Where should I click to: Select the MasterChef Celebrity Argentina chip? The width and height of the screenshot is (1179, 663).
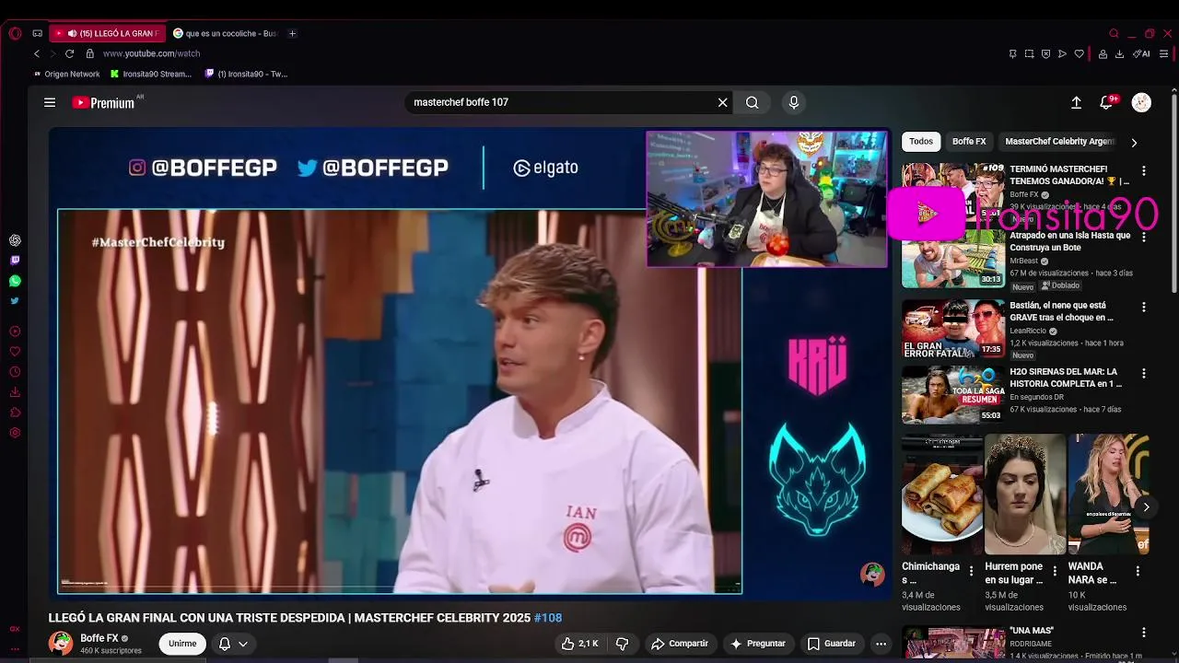1059,142
